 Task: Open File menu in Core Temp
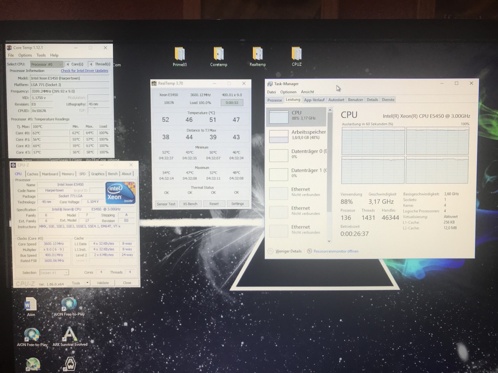tap(11, 55)
